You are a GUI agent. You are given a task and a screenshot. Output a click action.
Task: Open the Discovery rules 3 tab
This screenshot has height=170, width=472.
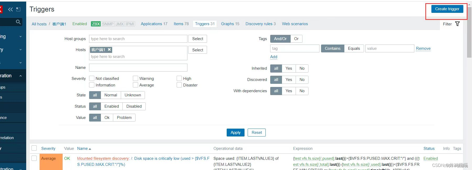261,24
